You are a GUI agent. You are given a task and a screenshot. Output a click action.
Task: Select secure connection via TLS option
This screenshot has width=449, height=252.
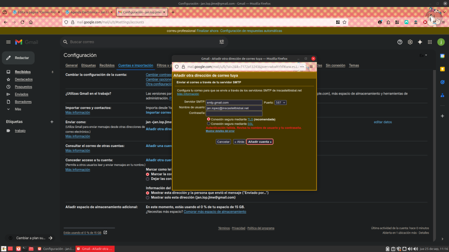(209, 119)
